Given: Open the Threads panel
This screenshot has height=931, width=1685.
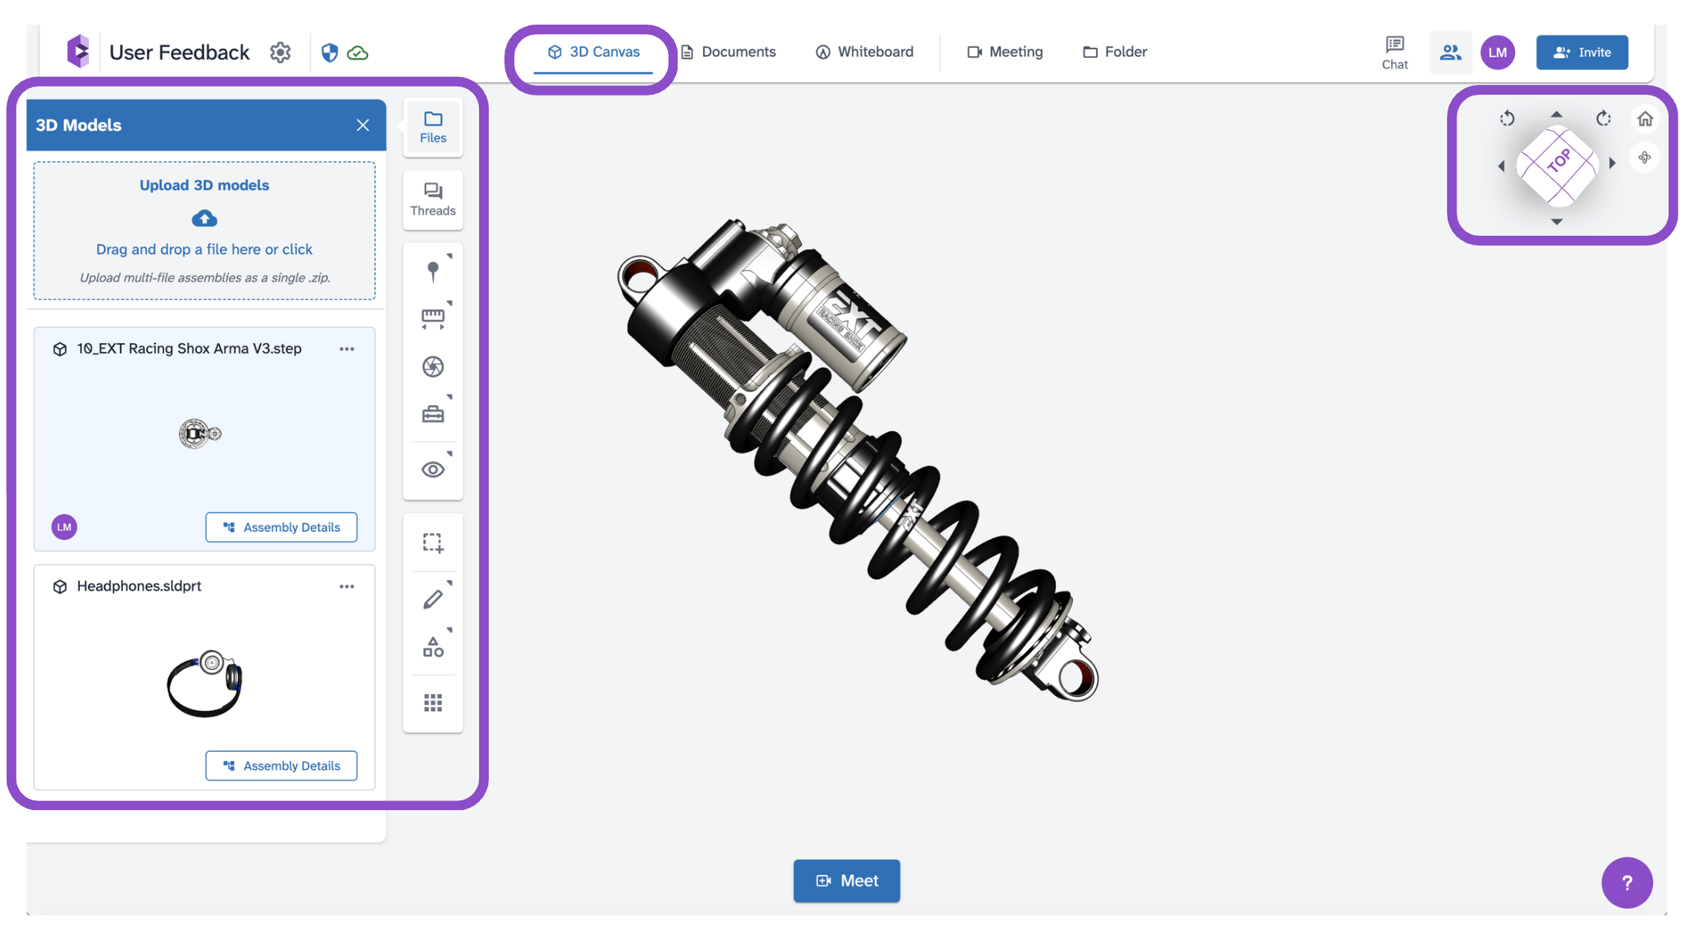Looking at the screenshot, I should click(433, 200).
